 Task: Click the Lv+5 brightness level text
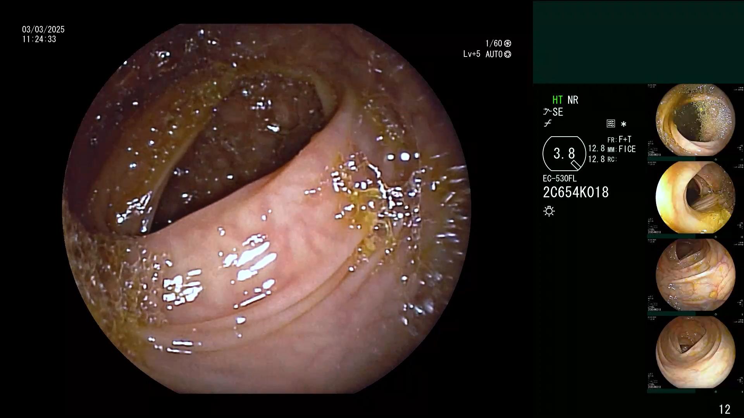click(x=472, y=54)
